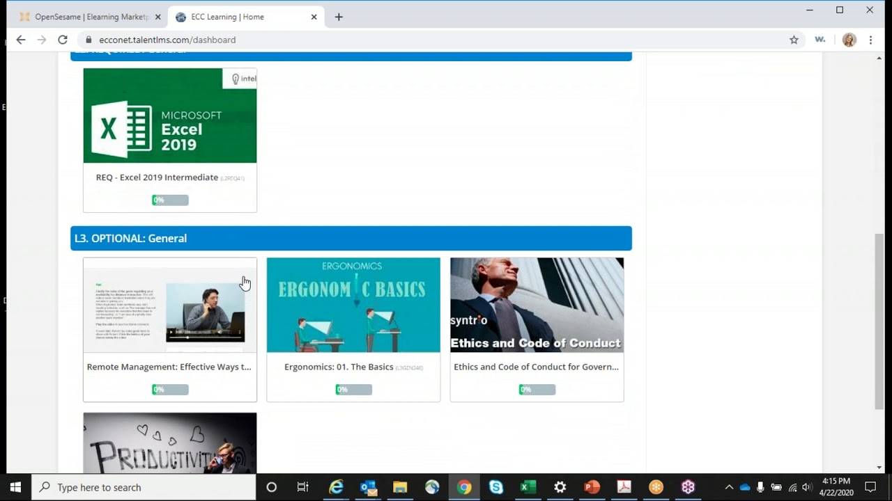The image size is (892, 501).
Task: Open the Chrome three-dot menu
Action: click(870, 40)
